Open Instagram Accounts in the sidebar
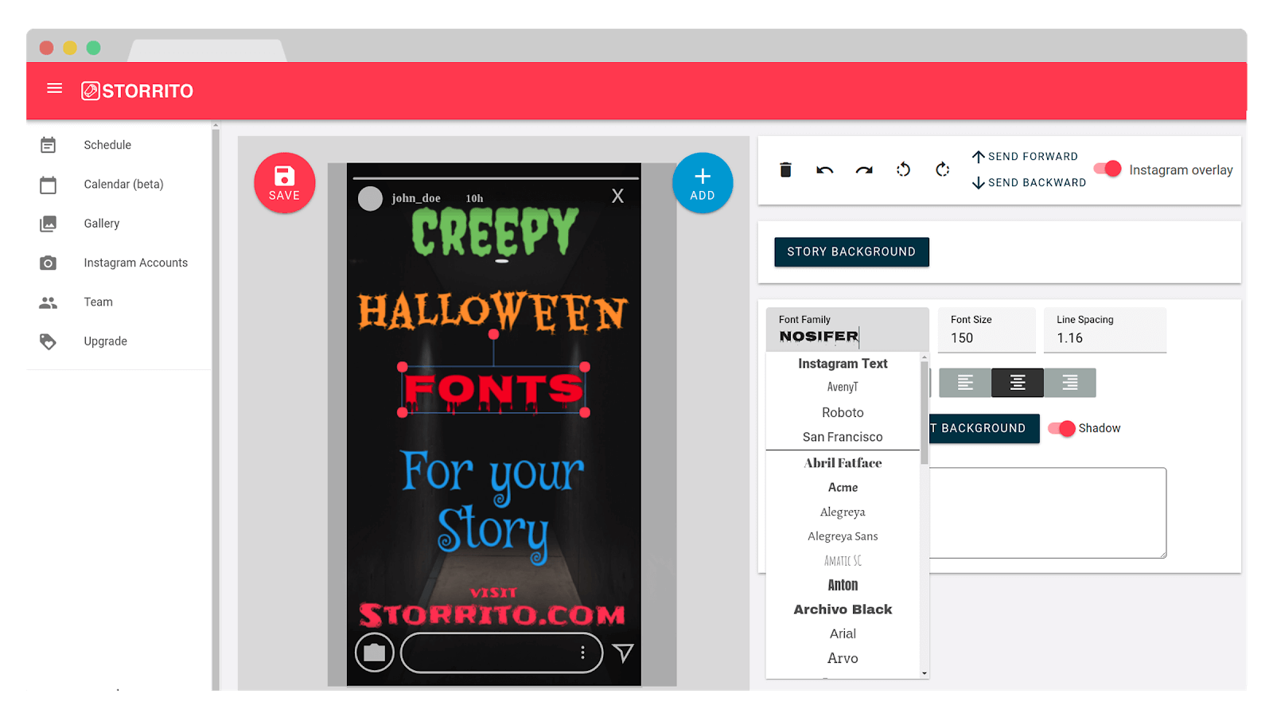 (136, 263)
